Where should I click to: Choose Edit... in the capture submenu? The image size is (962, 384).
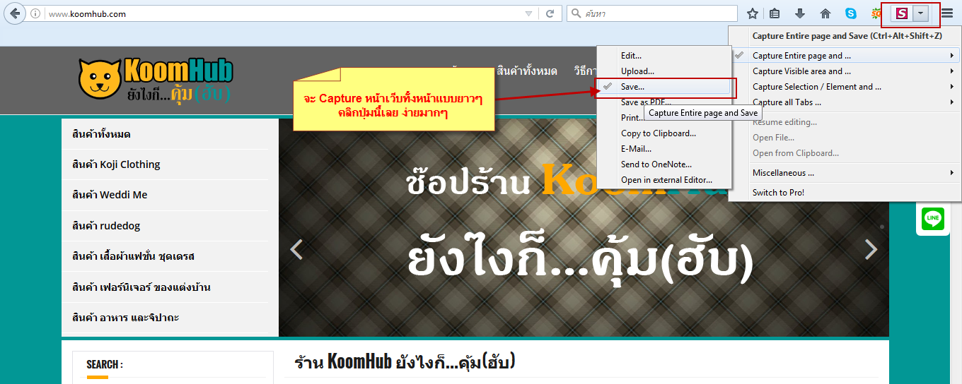664,56
